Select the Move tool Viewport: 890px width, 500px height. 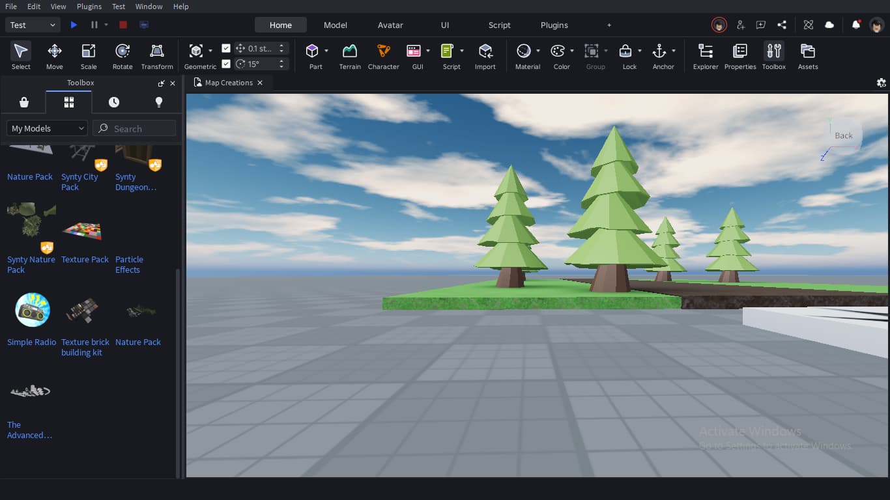pyautogui.click(x=55, y=56)
